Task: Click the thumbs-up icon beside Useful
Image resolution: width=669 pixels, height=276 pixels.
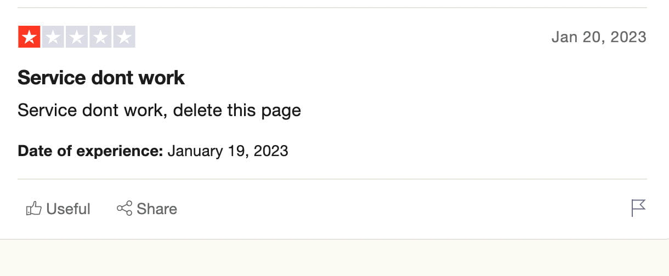Action: (x=34, y=208)
